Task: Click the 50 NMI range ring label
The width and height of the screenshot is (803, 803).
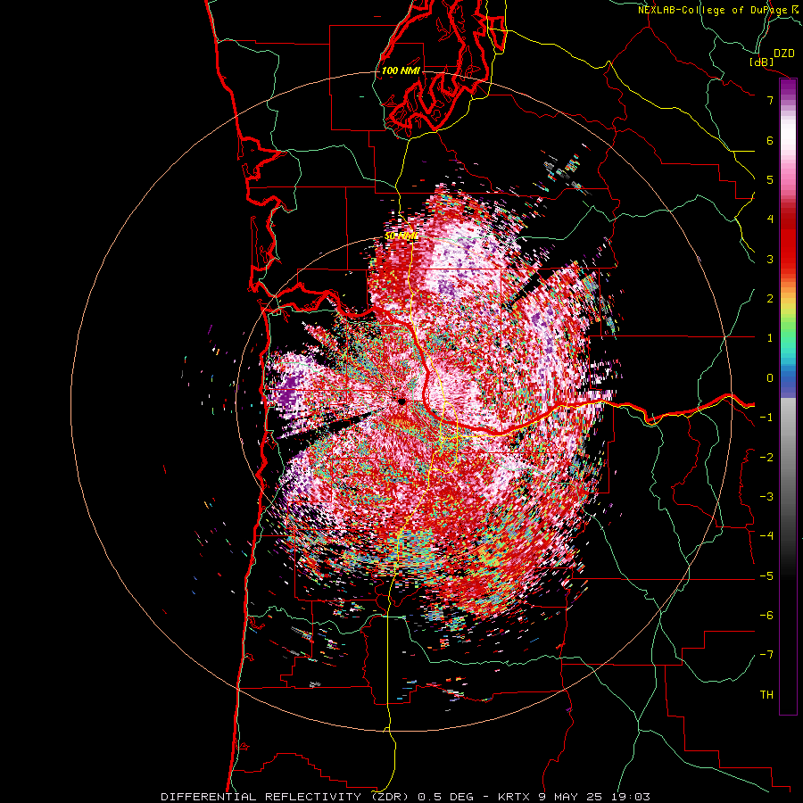Action: (x=401, y=236)
